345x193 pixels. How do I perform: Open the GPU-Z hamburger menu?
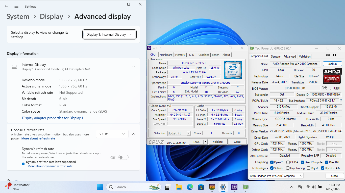[x=341, y=55]
